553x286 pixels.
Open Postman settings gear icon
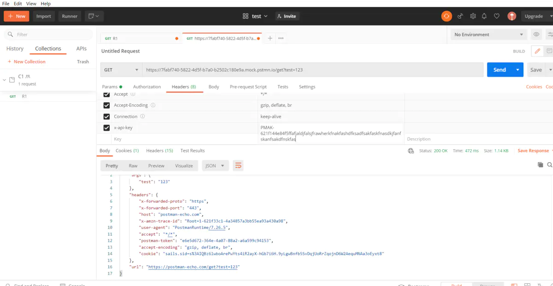point(473,16)
